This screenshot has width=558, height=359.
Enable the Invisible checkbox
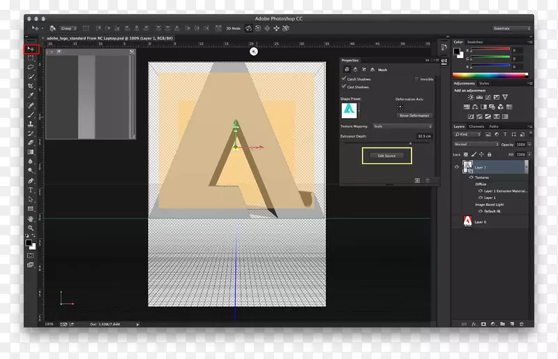tap(416, 79)
